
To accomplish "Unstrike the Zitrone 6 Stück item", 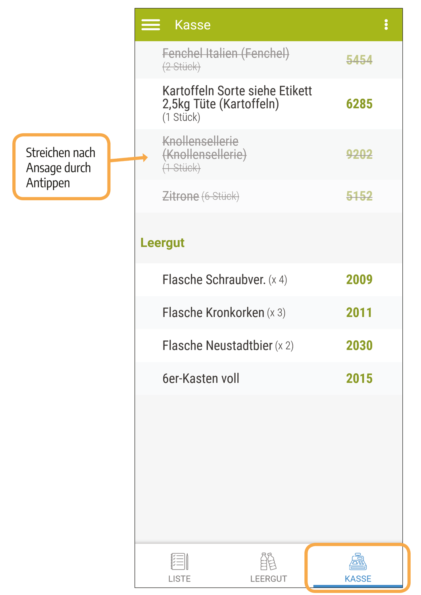I will pos(269,196).
